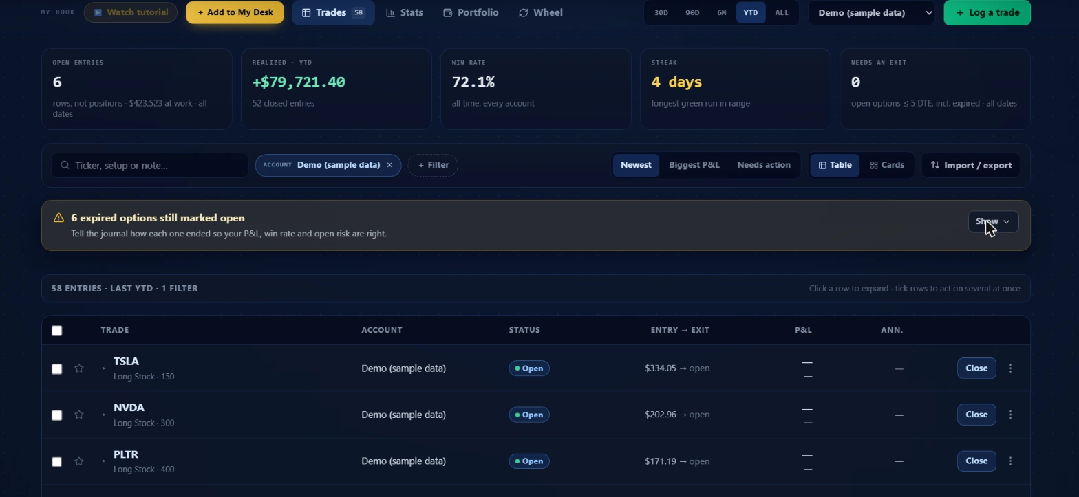Image resolution: width=1079 pixels, height=497 pixels.
Task: Set the date range to ALL
Action: coord(782,13)
